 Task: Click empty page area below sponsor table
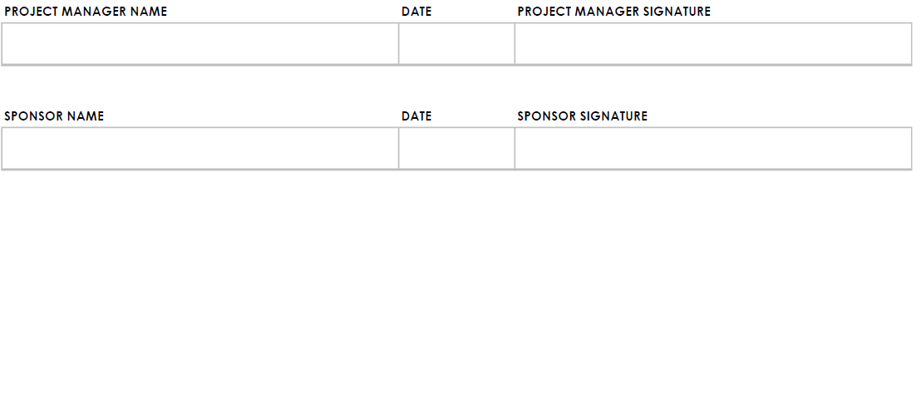(456, 292)
